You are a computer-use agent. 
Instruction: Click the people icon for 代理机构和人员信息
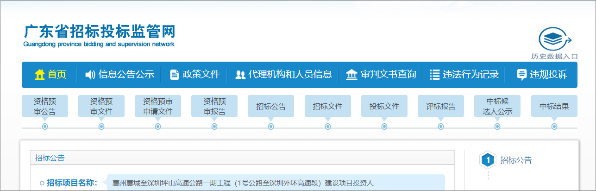(x=240, y=75)
